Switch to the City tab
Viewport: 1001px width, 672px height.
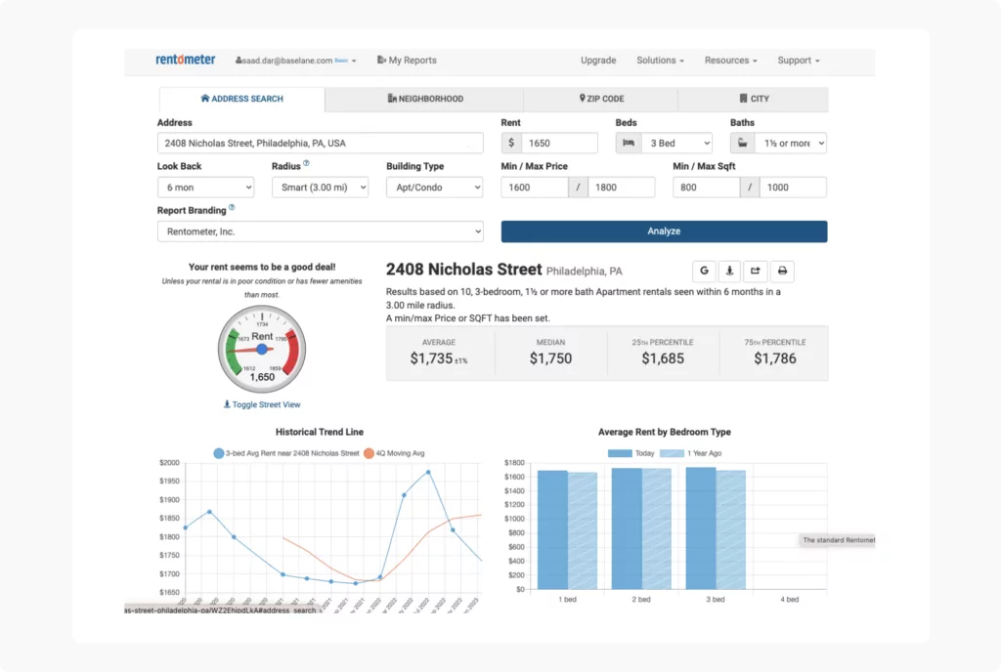(x=754, y=99)
